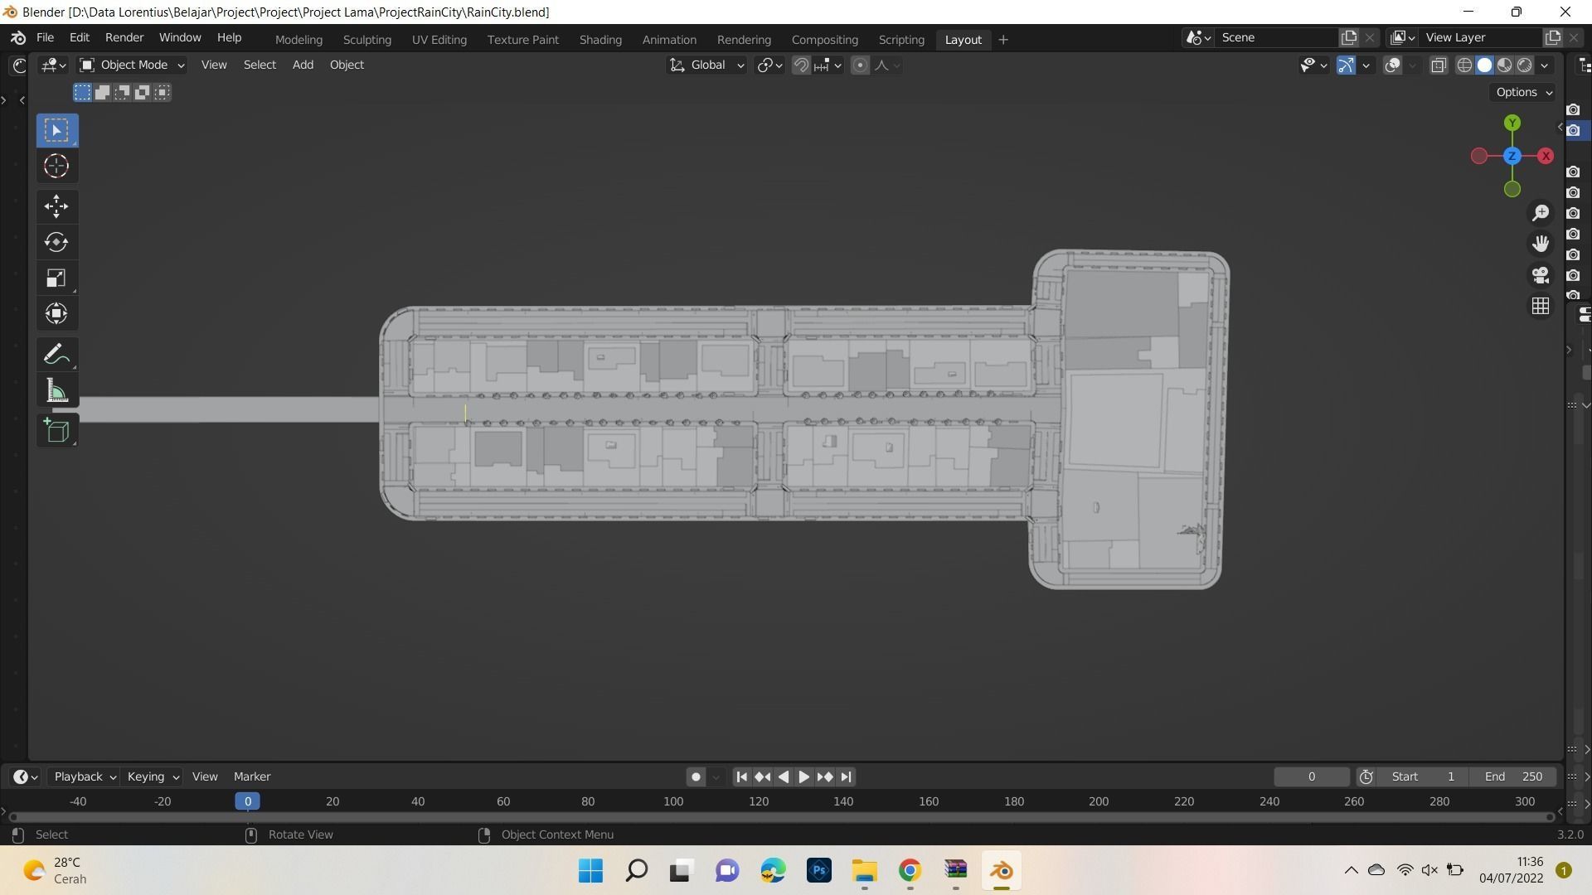Open the Object Mode dropdown
The width and height of the screenshot is (1592, 895).
tap(133, 65)
